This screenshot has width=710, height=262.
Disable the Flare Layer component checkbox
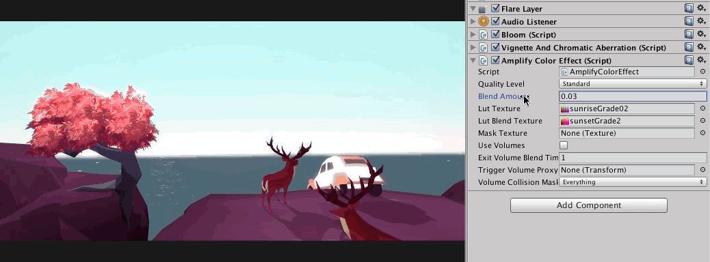(x=495, y=9)
